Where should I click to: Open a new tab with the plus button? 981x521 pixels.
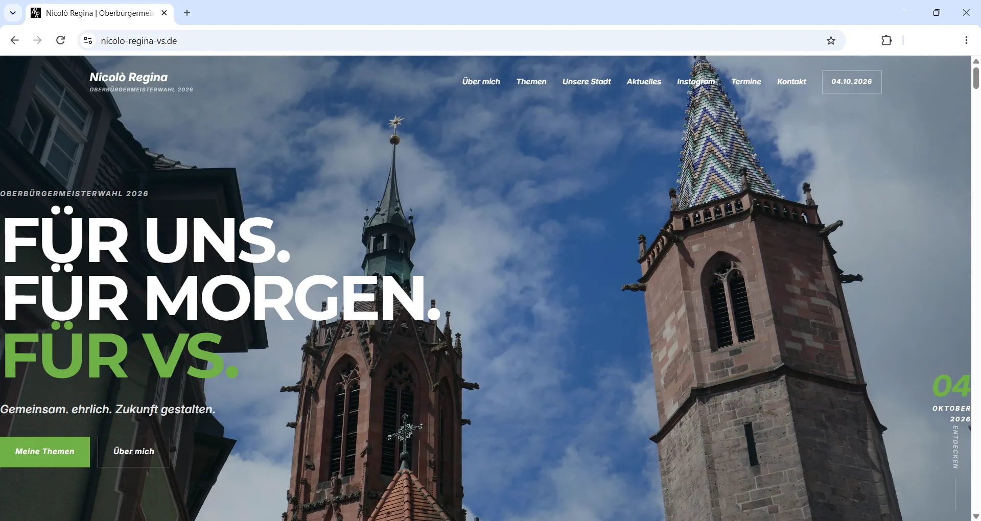click(x=187, y=13)
